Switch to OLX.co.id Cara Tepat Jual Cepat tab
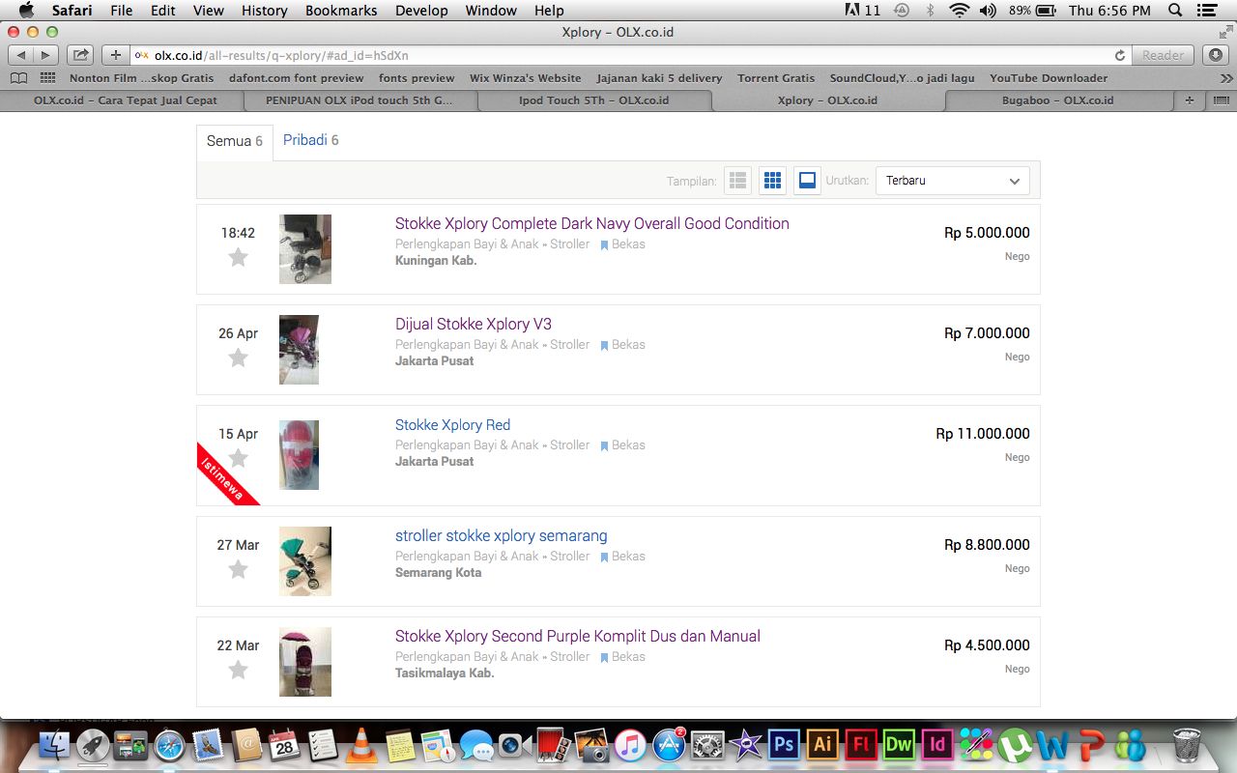 coord(125,100)
